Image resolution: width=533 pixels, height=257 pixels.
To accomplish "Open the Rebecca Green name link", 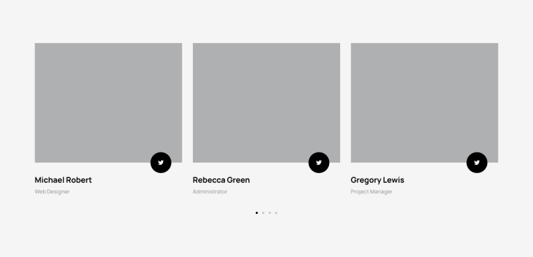I will (221, 180).
